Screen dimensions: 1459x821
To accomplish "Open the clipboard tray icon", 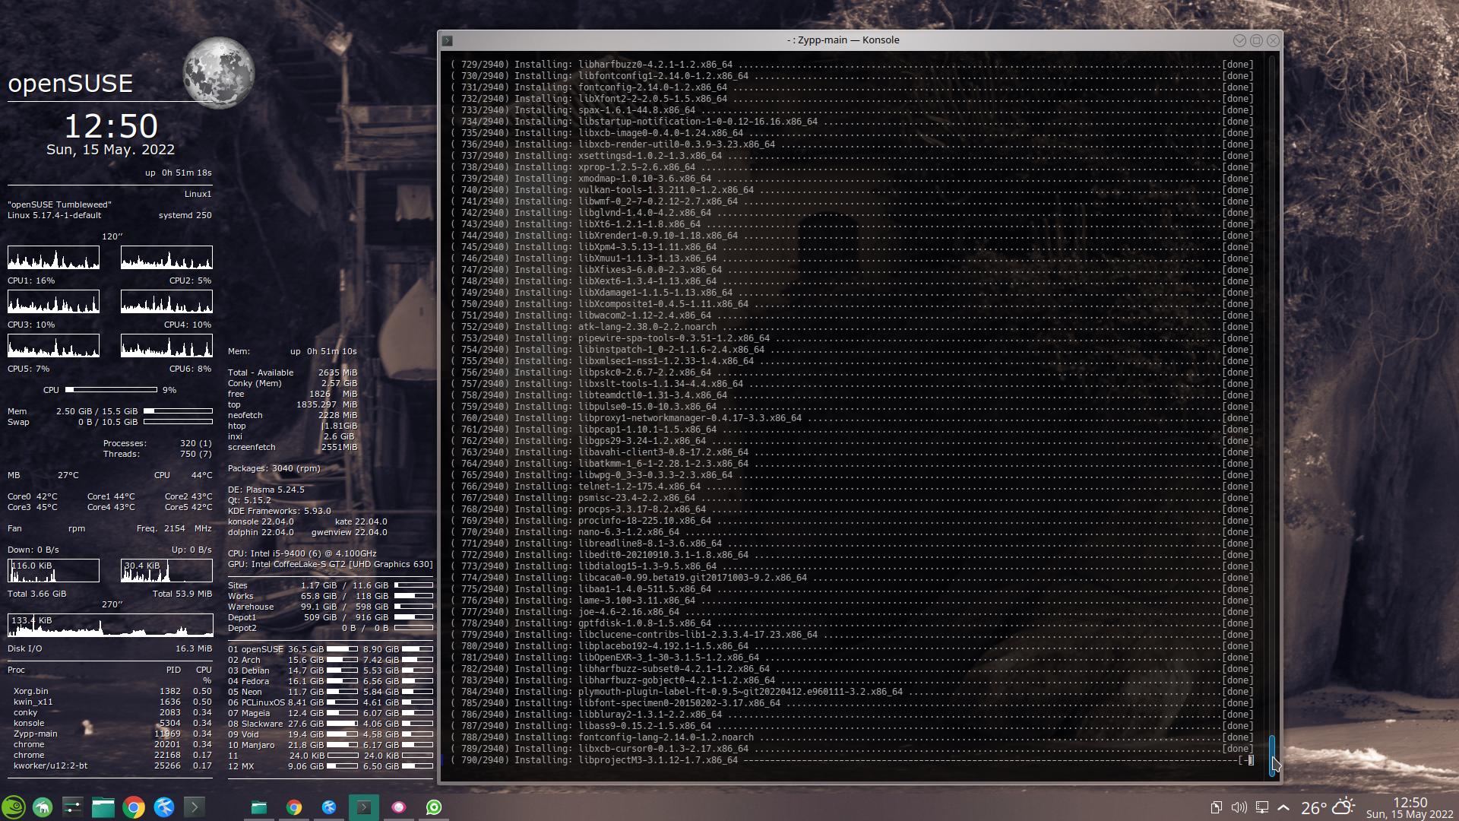I will tap(1216, 807).
